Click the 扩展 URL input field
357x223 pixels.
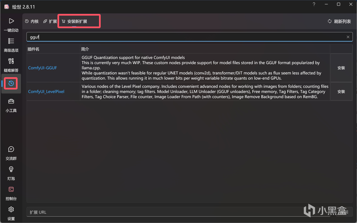[x=178, y=212]
